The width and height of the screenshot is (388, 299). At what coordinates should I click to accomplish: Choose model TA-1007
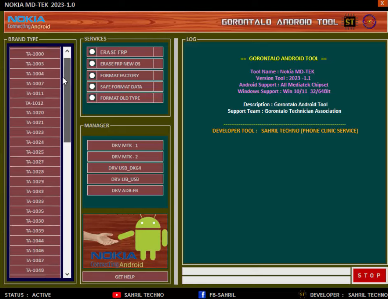point(35,83)
